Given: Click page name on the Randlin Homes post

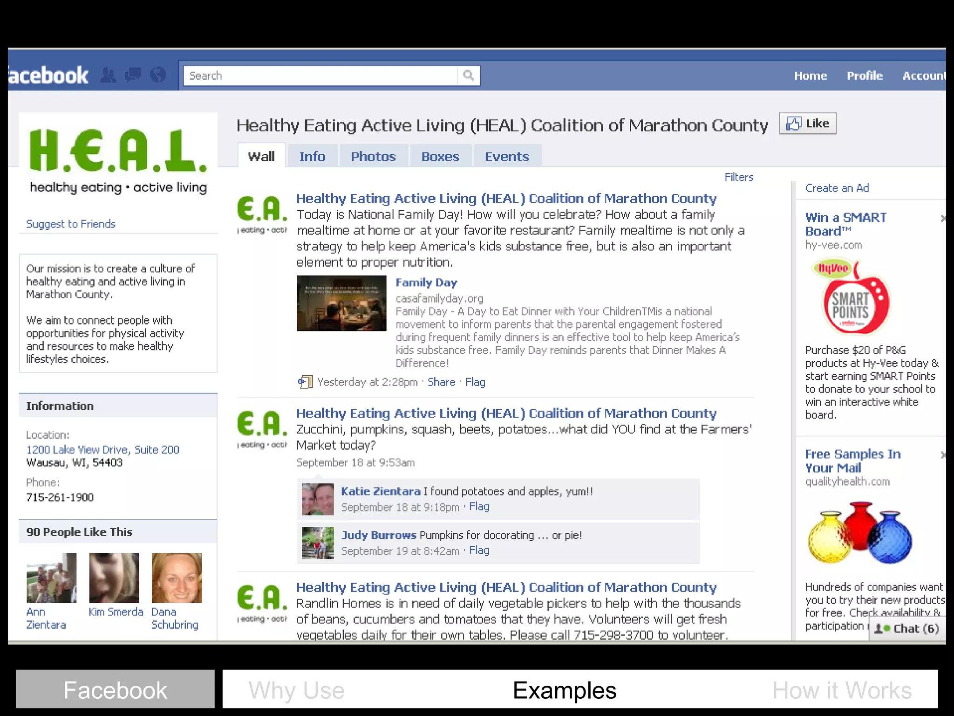Looking at the screenshot, I should click(506, 587).
